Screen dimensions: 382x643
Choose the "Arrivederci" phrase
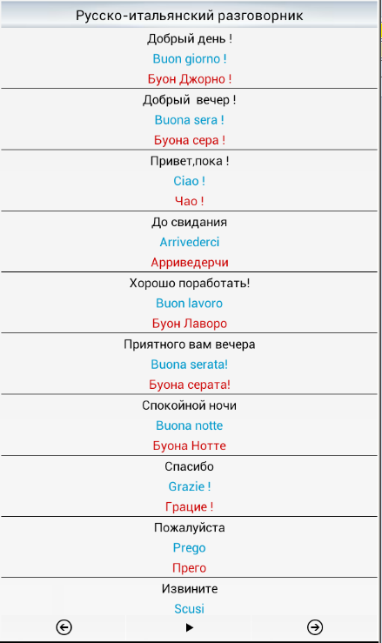click(189, 242)
